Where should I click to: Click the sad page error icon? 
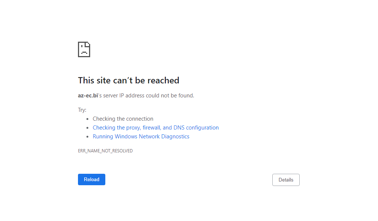point(84,49)
